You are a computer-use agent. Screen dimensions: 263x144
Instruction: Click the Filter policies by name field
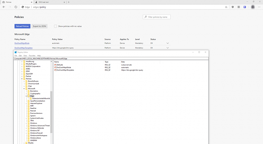pos(157,17)
